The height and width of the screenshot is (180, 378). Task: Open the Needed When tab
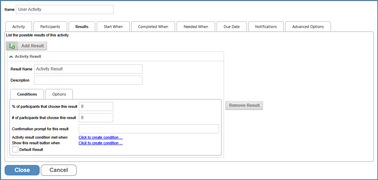pyautogui.click(x=196, y=27)
